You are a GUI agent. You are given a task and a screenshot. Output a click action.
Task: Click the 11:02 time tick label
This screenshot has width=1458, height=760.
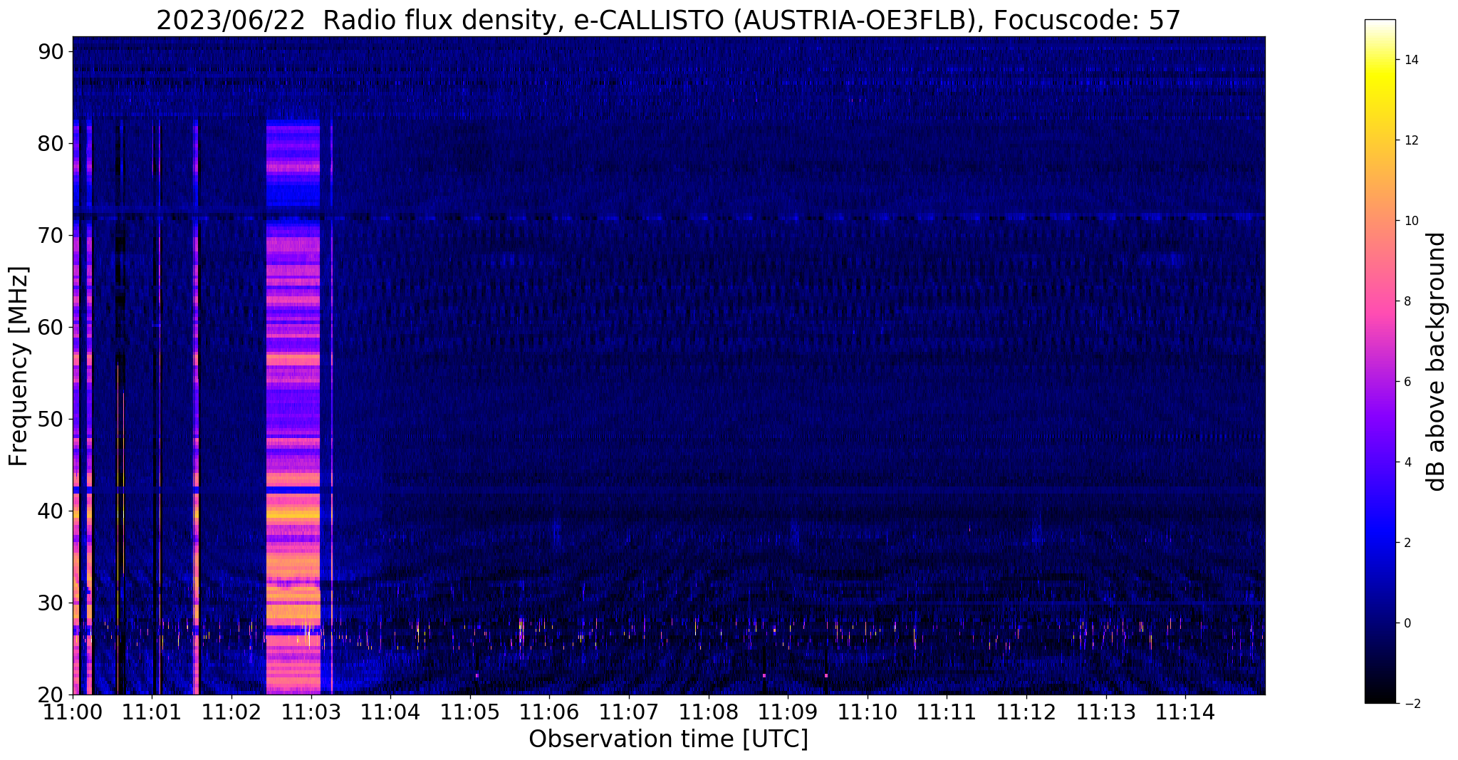tap(231, 712)
